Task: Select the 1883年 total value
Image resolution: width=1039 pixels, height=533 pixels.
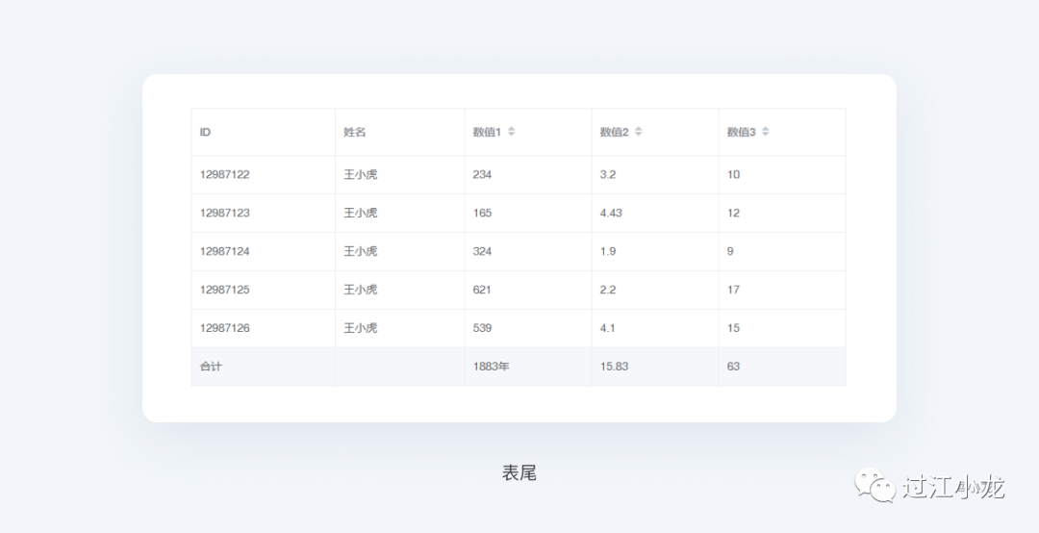Action: 492,367
